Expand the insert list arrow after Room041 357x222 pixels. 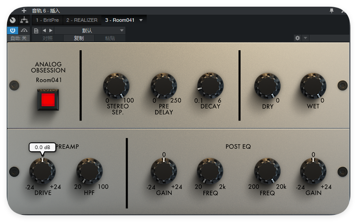coord(141,20)
